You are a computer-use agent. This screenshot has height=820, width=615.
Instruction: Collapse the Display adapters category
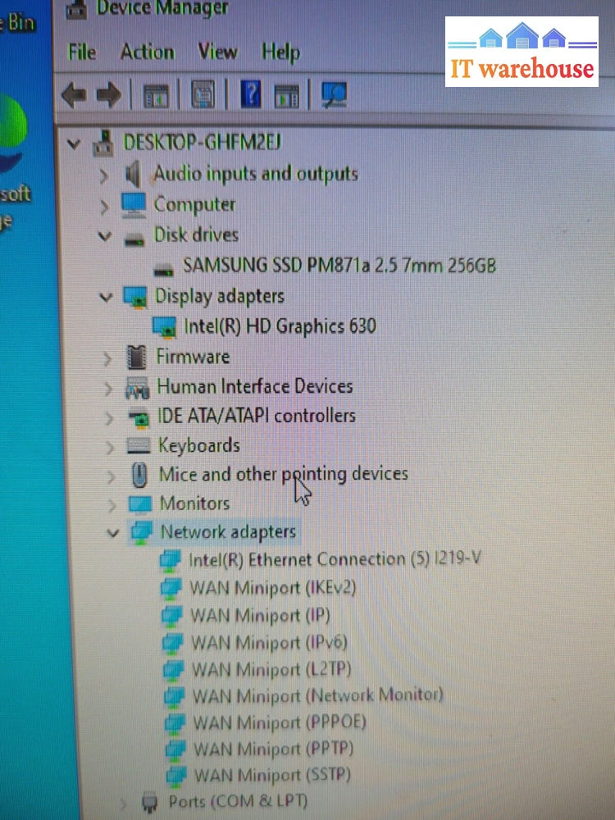106,297
